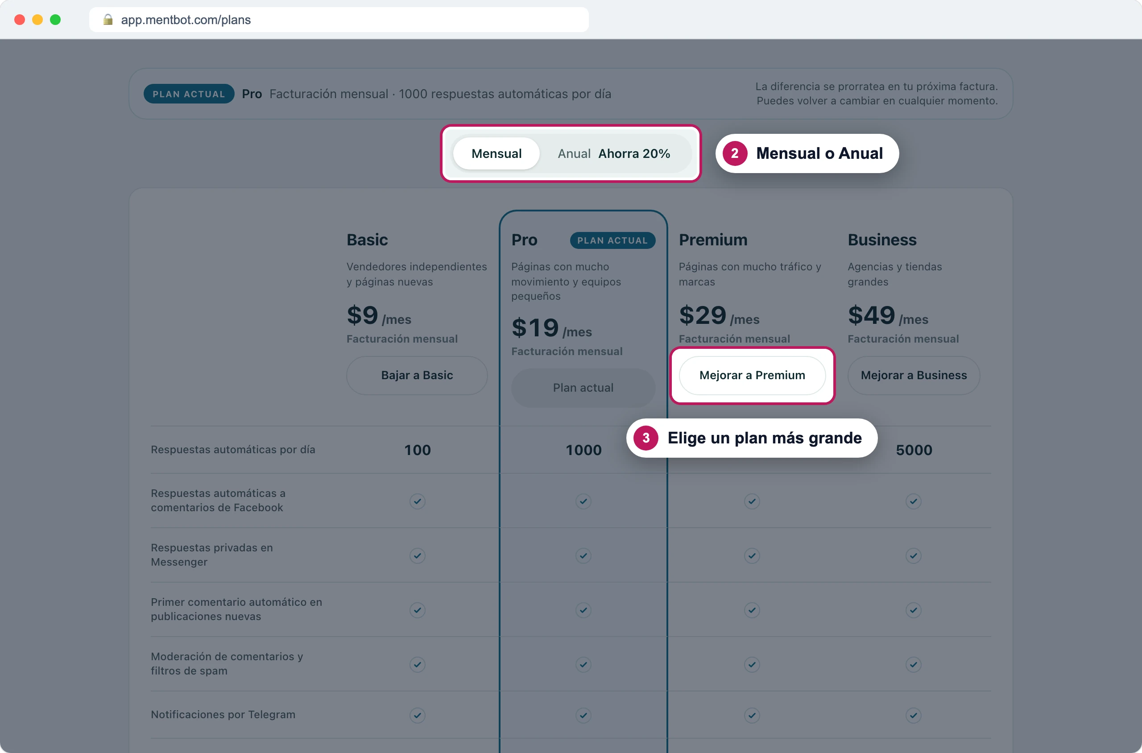Click Premium checkmark for Moderación de comentarios
The image size is (1142, 753).
(x=752, y=665)
